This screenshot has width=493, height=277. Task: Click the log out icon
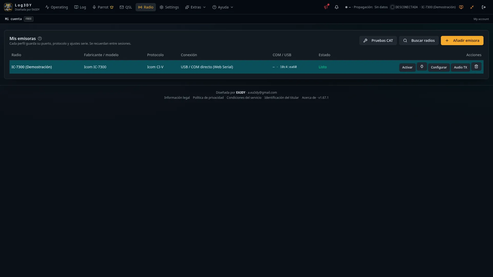[x=484, y=7]
